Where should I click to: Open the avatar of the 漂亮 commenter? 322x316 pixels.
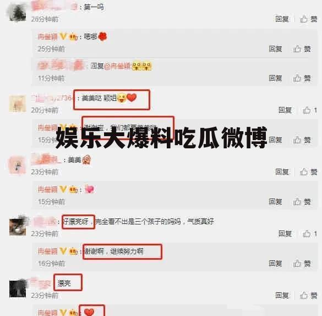coord(18,289)
